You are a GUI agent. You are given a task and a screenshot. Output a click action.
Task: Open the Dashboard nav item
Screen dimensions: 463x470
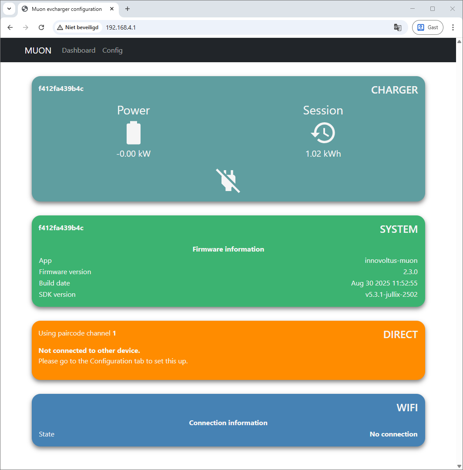tap(78, 50)
